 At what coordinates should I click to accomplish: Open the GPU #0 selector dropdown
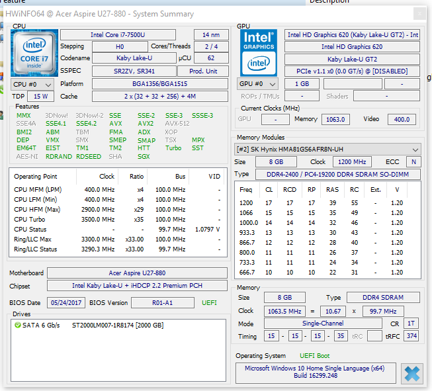click(x=257, y=84)
